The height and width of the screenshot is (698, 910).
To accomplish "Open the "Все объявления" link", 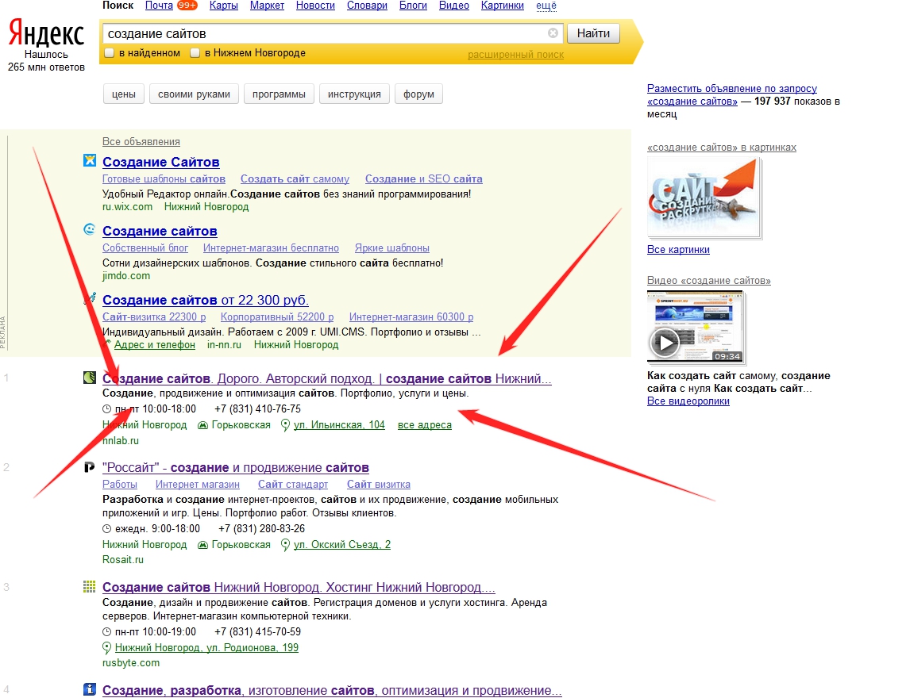I will pos(141,141).
